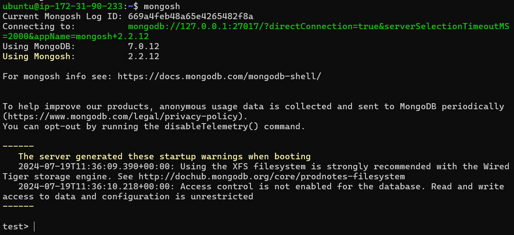This screenshot has height=235, width=514.
Task: Open the docs.mongodb.com mongodb-shell link
Action: (x=219, y=77)
